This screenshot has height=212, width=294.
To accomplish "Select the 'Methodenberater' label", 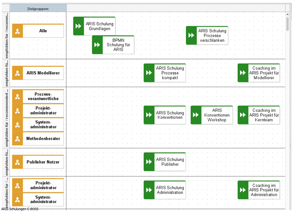I will tap(43, 138).
